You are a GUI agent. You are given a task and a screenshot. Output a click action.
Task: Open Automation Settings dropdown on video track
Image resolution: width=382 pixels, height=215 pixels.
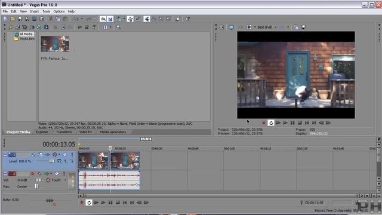click(x=59, y=155)
